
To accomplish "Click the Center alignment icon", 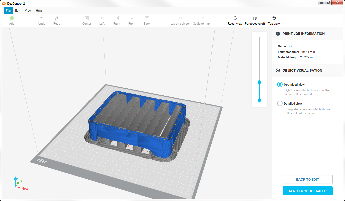I will 87,18.
